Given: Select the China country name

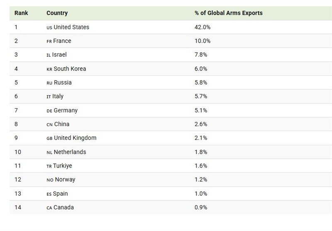Looking at the screenshot, I should coord(61,124).
